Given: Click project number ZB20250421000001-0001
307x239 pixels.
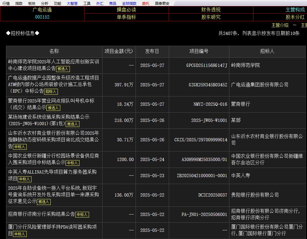Looking at the screenshot, I should [202, 176].
